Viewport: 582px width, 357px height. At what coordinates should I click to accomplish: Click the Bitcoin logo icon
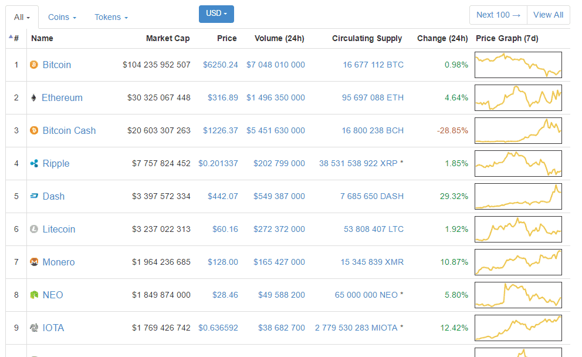[34, 65]
